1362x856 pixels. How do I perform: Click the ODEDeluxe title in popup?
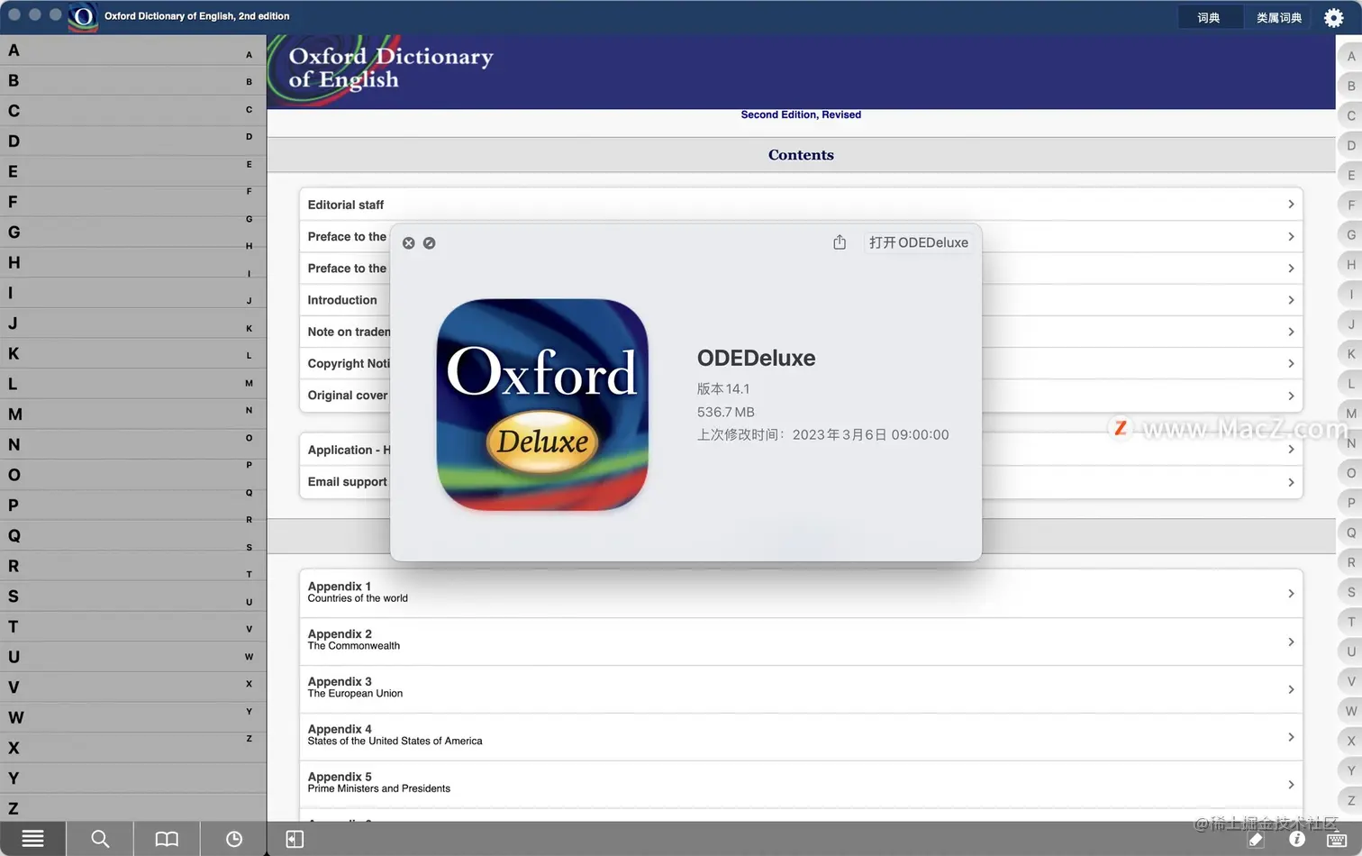click(757, 358)
